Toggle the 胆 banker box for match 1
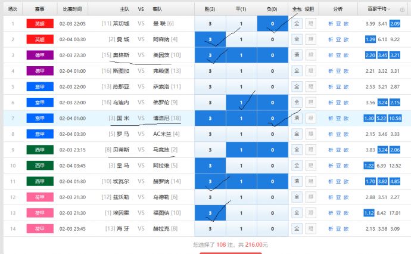The image size is (411, 254). (310, 24)
